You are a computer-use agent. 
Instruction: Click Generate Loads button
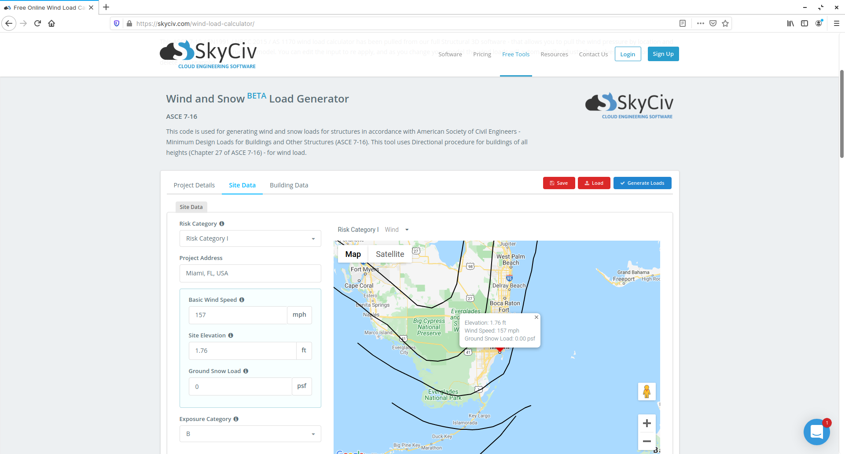(x=643, y=183)
